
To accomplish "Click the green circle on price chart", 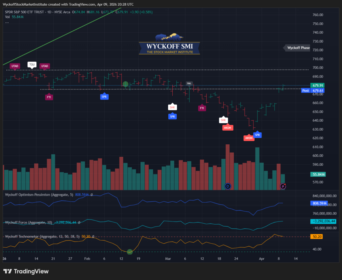I will click(x=125, y=84).
